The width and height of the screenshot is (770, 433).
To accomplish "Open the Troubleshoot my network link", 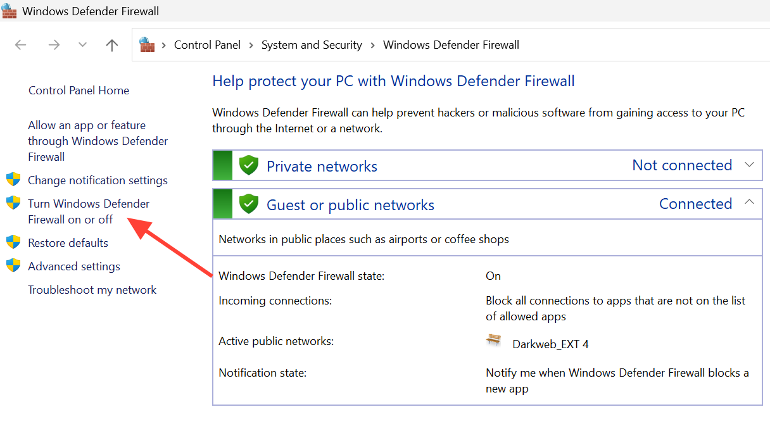I will coord(92,290).
